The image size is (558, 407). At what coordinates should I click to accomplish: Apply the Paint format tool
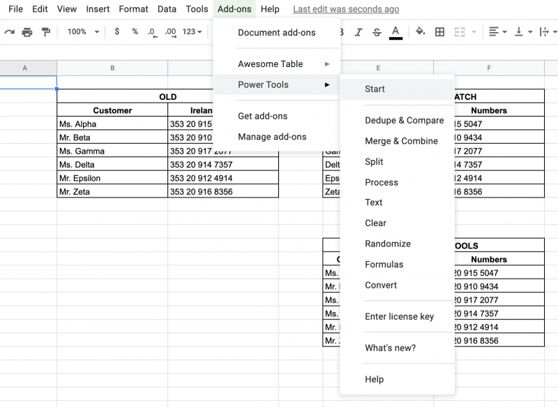(47, 32)
